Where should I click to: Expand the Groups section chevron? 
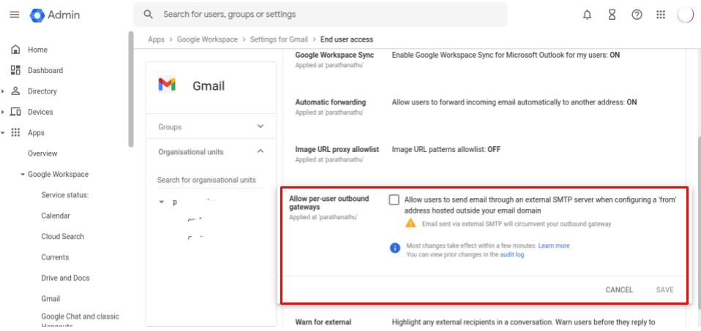(260, 126)
